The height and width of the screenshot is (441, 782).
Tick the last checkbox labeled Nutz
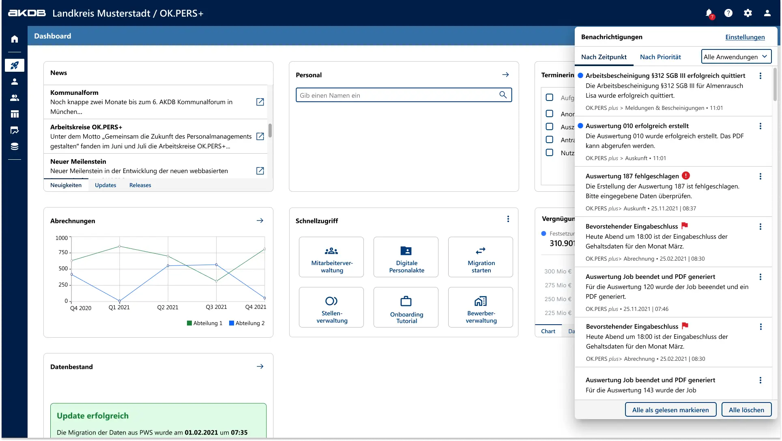pyautogui.click(x=550, y=152)
